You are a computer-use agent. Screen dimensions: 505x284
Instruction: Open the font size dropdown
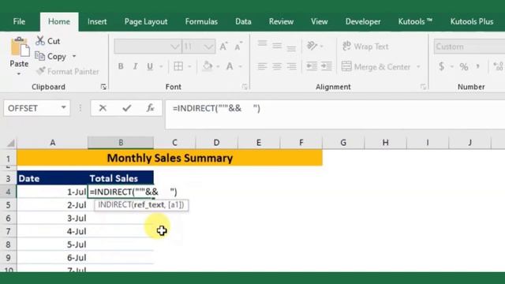click(208, 47)
